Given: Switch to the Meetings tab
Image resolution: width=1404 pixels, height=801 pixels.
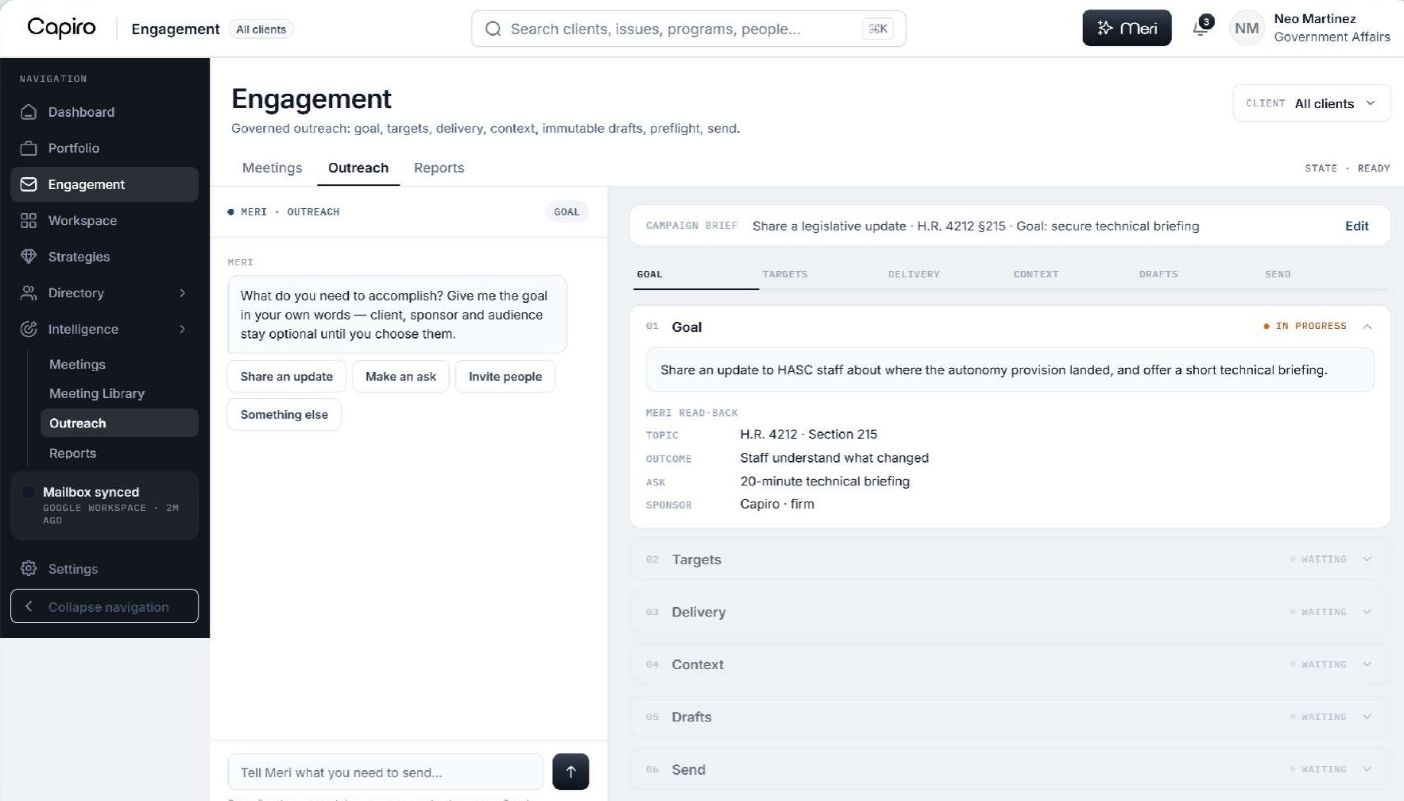Looking at the screenshot, I should [x=272, y=168].
